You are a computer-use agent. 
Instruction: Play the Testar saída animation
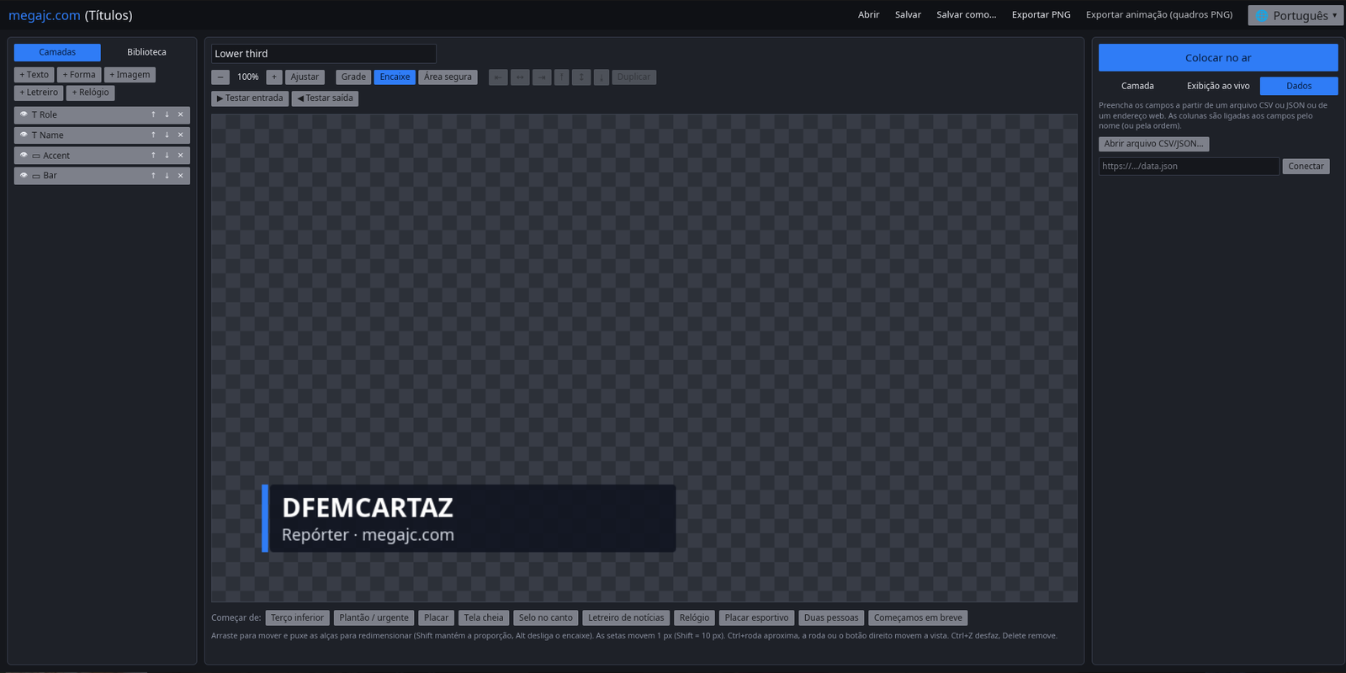325,98
